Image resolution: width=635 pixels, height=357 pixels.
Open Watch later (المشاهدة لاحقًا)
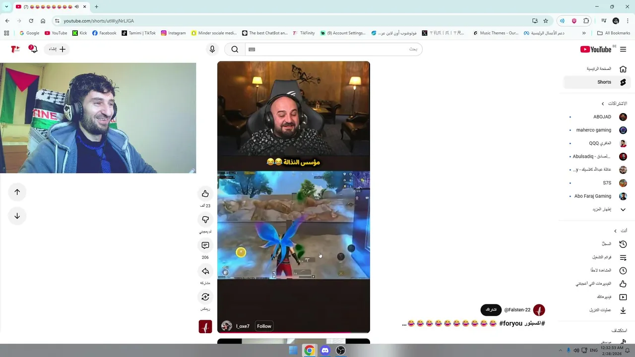[x=598, y=270]
